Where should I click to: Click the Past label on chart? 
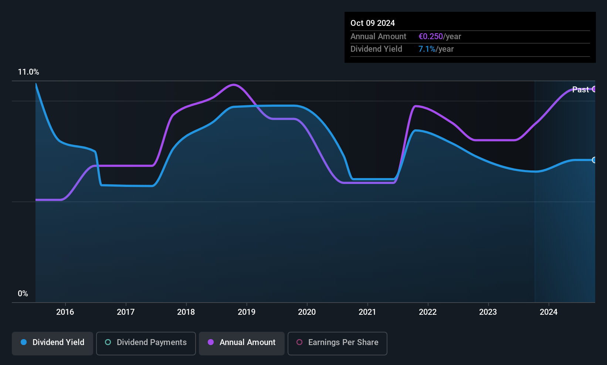click(580, 89)
